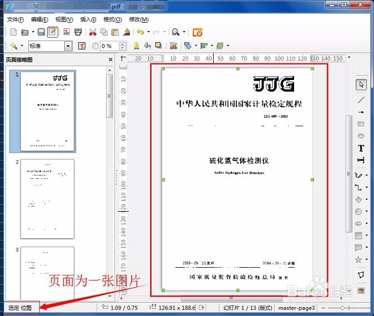The height and width of the screenshot is (316, 374).
Task: Select the Curve drawing tool
Action: click(358, 175)
